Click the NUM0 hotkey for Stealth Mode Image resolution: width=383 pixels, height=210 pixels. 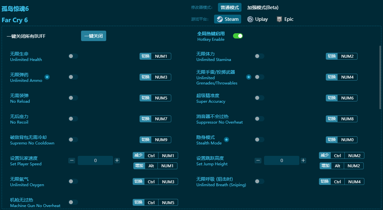tap(341, 140)
